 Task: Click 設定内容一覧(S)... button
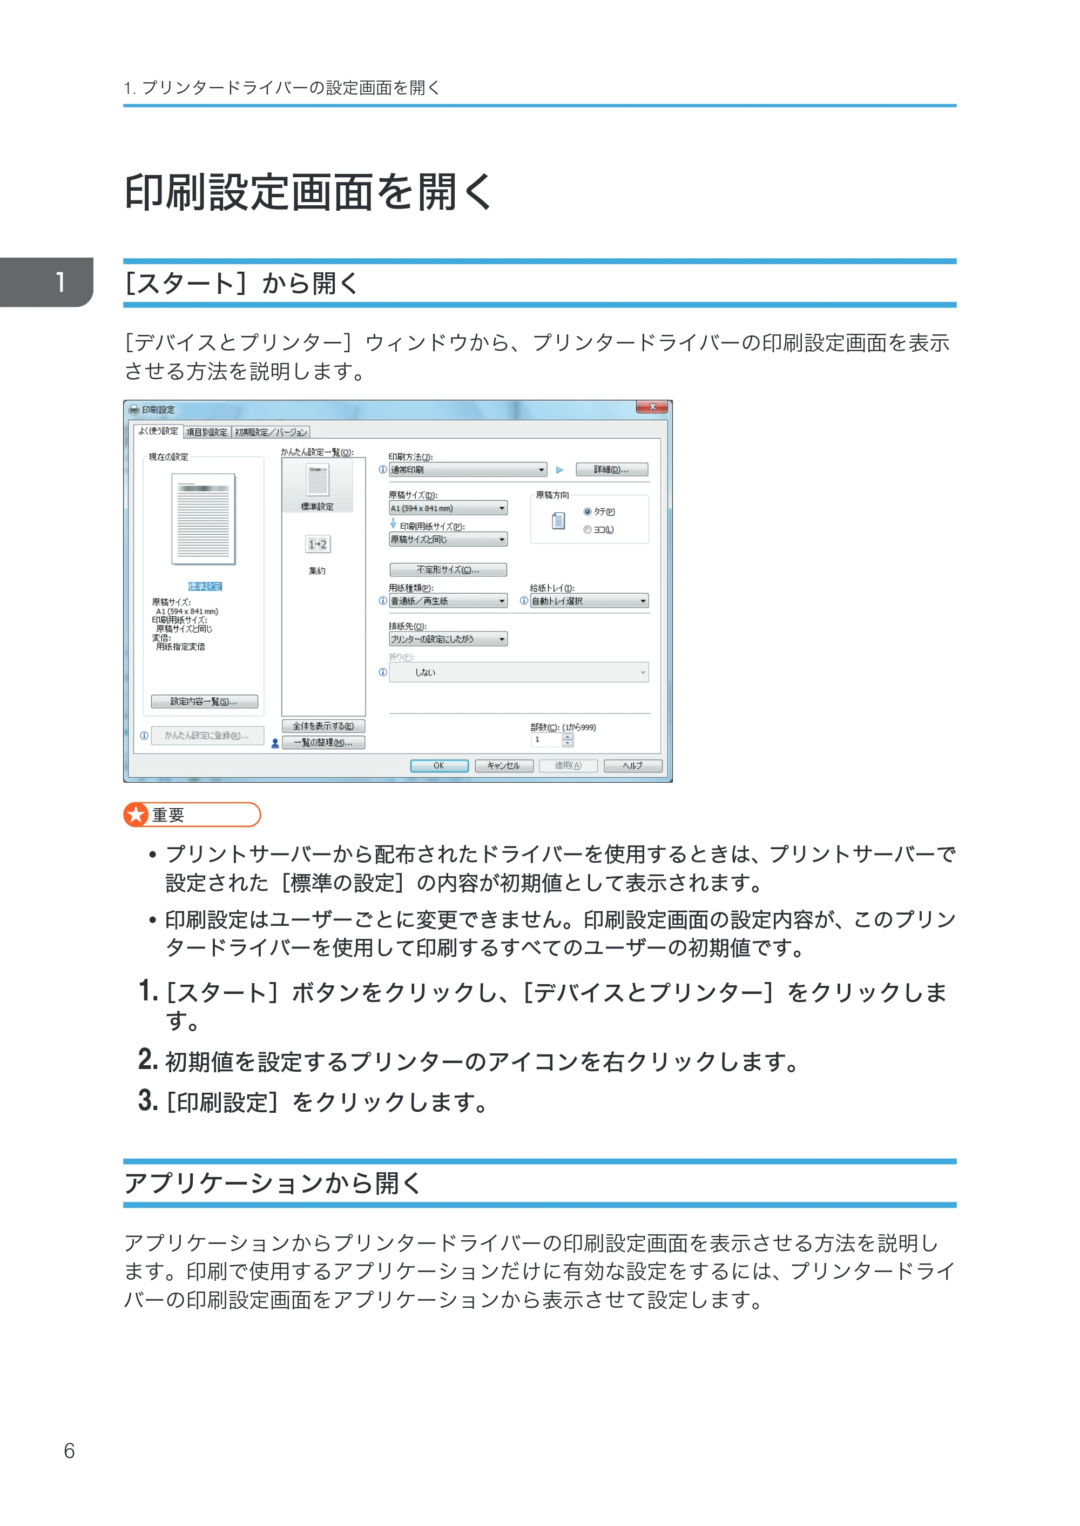(x=204, y=701)
